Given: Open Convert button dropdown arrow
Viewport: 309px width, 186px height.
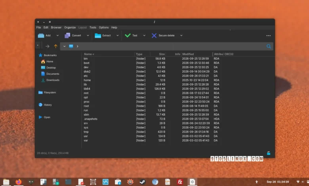Looking at the screenshot, I should [x=88, y=36].
